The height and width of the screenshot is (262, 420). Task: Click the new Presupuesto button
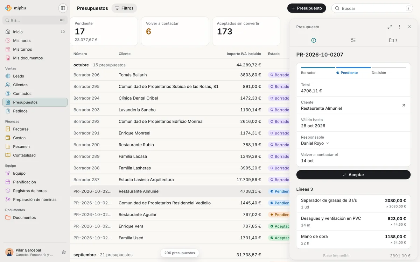point(307,8)
